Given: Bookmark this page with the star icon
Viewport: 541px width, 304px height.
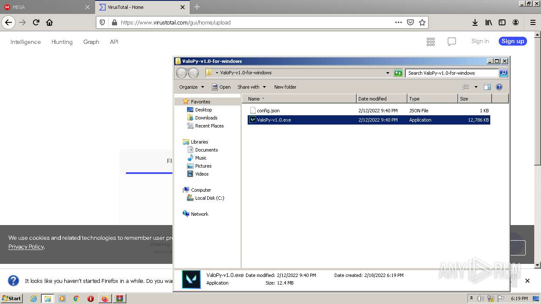Looking at the screenshot, I should [422, 22].
